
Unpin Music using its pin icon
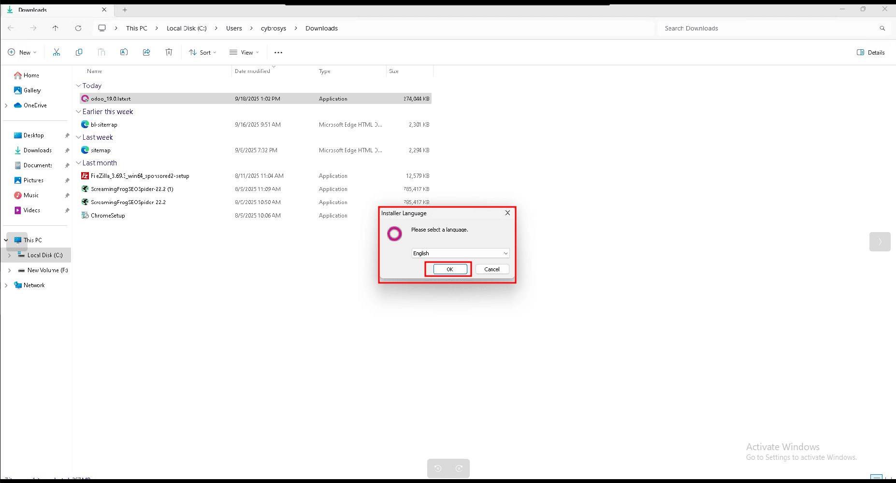(x=67, y=195)
